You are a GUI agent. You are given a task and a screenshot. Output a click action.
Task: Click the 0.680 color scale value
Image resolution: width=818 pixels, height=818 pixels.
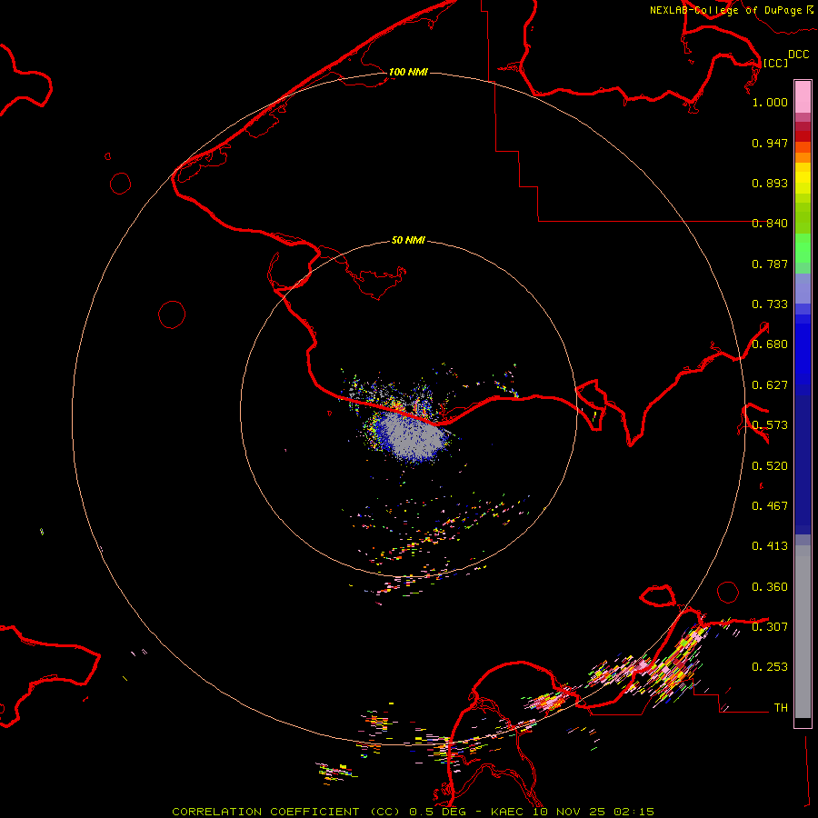coord(770,344)
